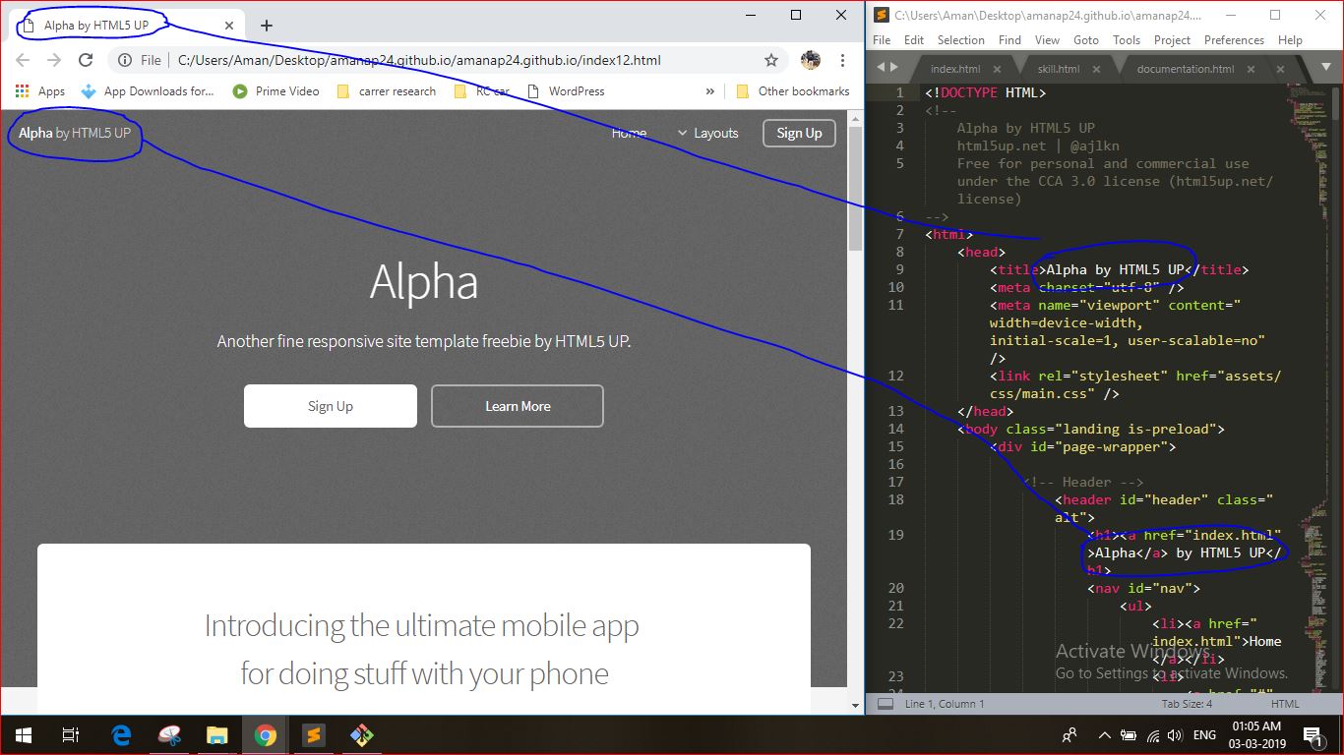
Task: Open the volume control in system tray
Action: 1174,735
